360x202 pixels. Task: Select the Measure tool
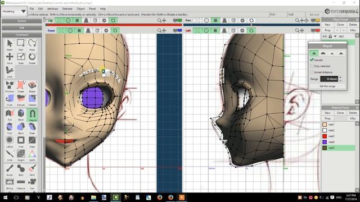(x=21, y=183)
